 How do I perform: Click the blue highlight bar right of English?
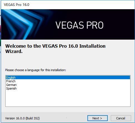[73, 78]
